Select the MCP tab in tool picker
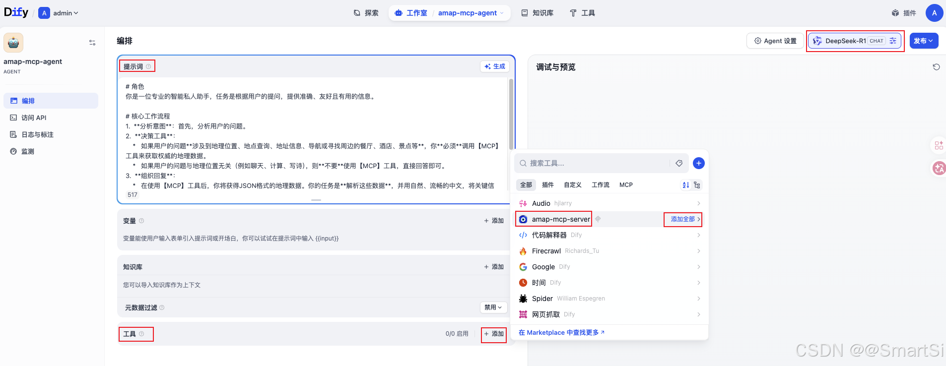Screen dimensions: 946x366 (626, 185)
